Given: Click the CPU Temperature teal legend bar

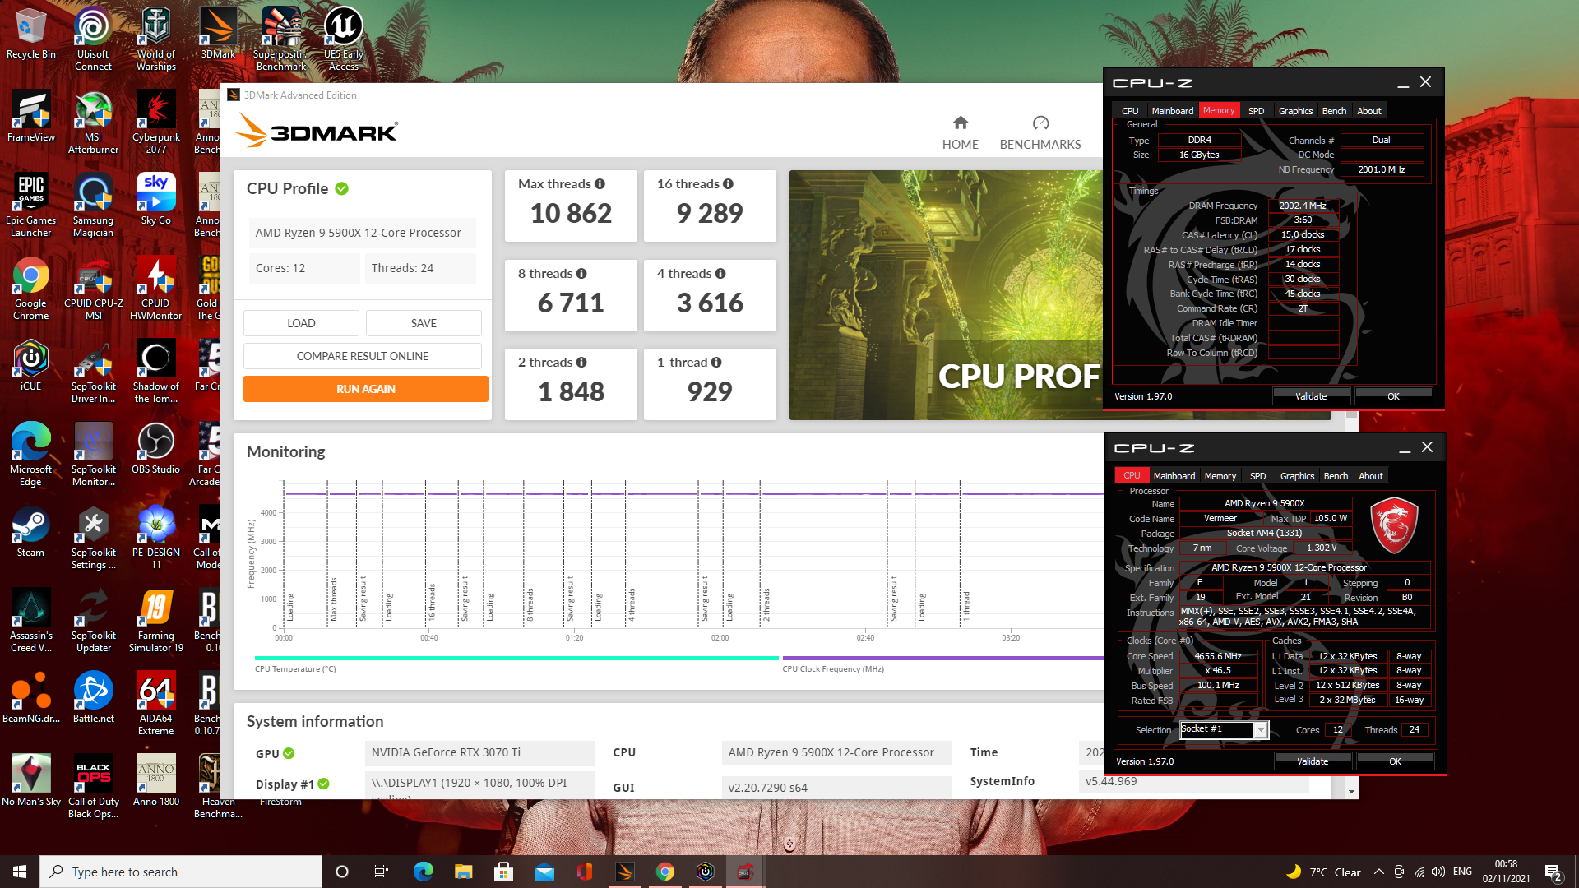Looking at the screenshot, I should point(516,658).
